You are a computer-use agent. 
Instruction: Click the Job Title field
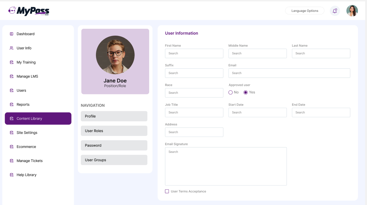point(194,112)
